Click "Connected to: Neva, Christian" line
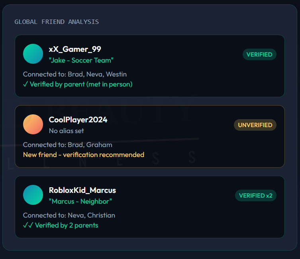The width and height of the screenshot is (300, 259). [x=69, y=215]
